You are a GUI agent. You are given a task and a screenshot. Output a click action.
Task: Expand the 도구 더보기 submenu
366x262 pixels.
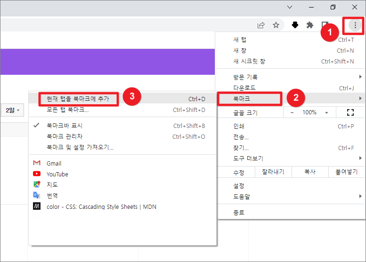pyautogui.click(x=291, y=159)
